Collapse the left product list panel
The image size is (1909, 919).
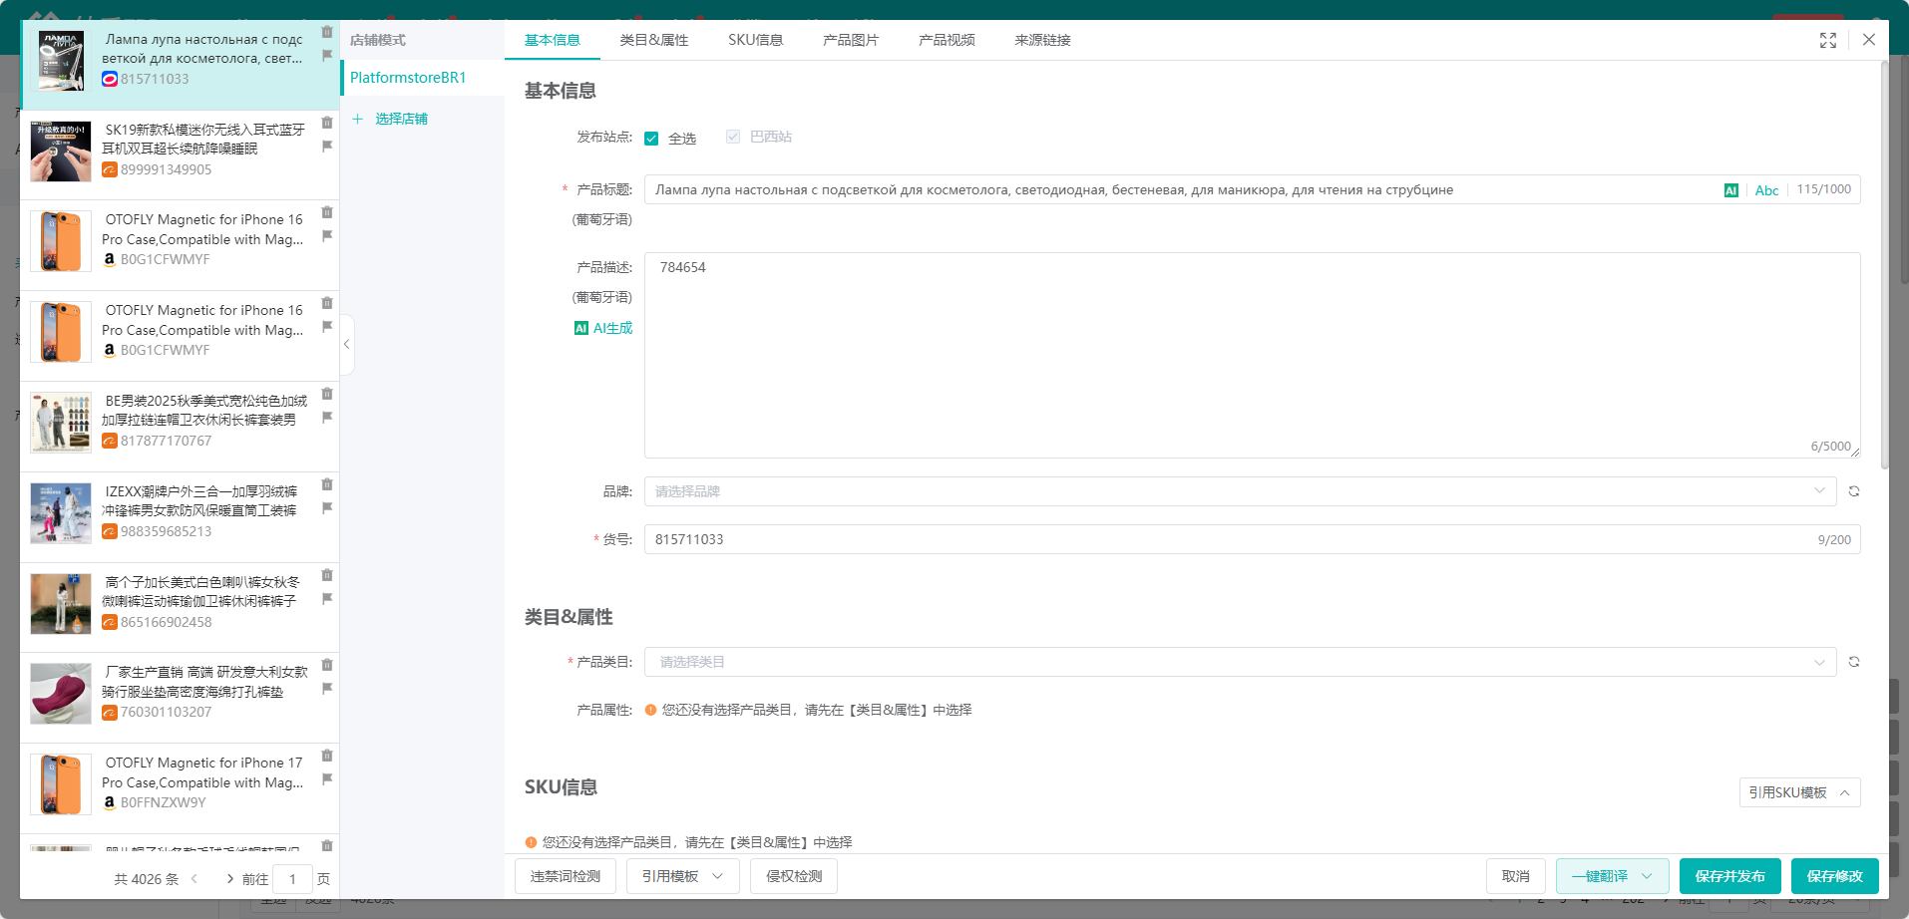tap(346, 345)
